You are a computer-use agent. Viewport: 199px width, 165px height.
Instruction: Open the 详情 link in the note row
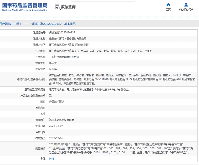(x=52, y=158)
